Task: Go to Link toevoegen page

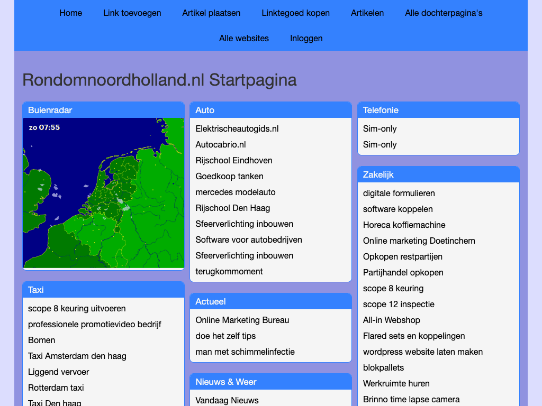Action: (132, 13)
